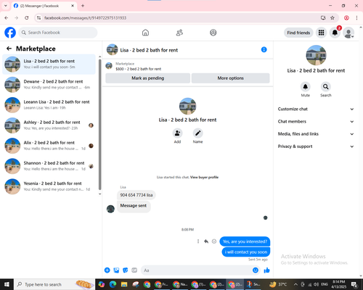Open the Groups icon in top navigation
Image resolution: width=363 pixels, height=290 pixels.
click(x=213, y=33)
